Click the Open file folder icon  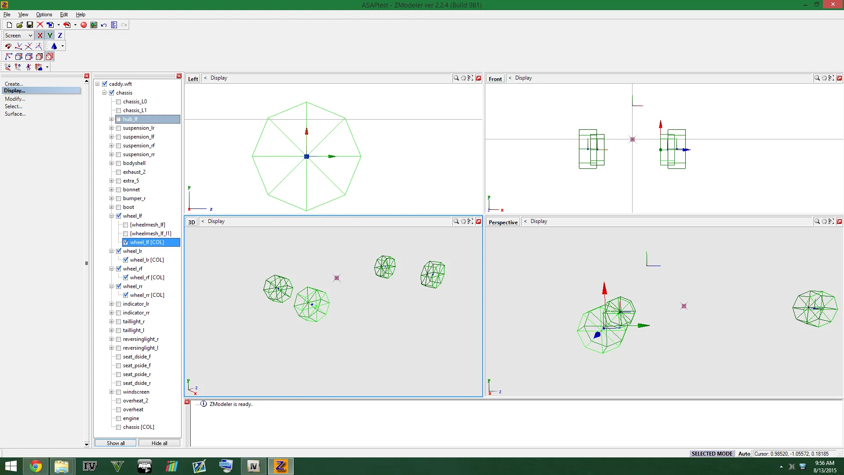pos(19,25)
